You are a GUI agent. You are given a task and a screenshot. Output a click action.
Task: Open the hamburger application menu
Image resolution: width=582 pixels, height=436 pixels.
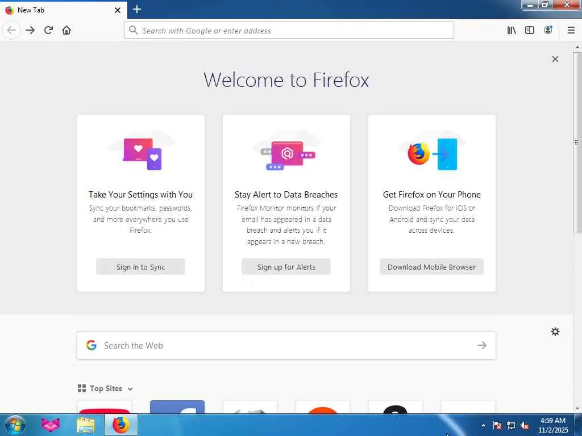click(x=571, y=30)
